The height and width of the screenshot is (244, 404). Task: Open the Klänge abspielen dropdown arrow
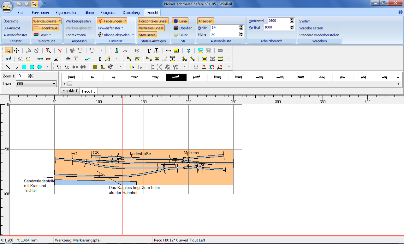133,35
